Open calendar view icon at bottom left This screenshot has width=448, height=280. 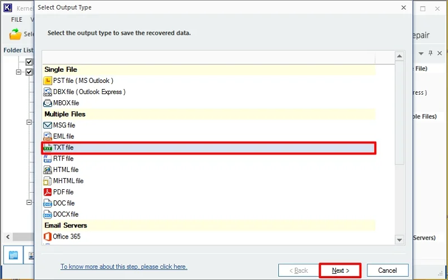(x=13, y=255)
